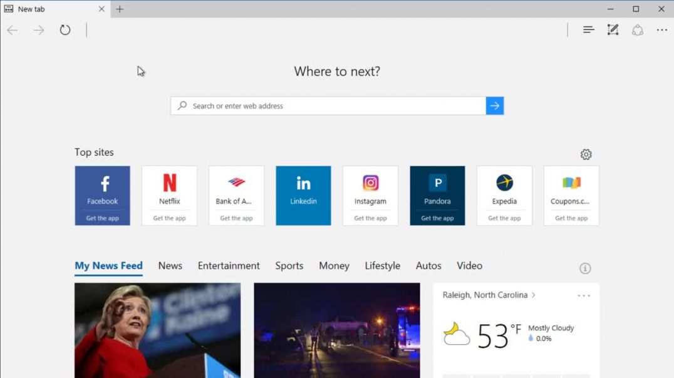
Task: Switch to the Video tab
Action: pos(469,266)
